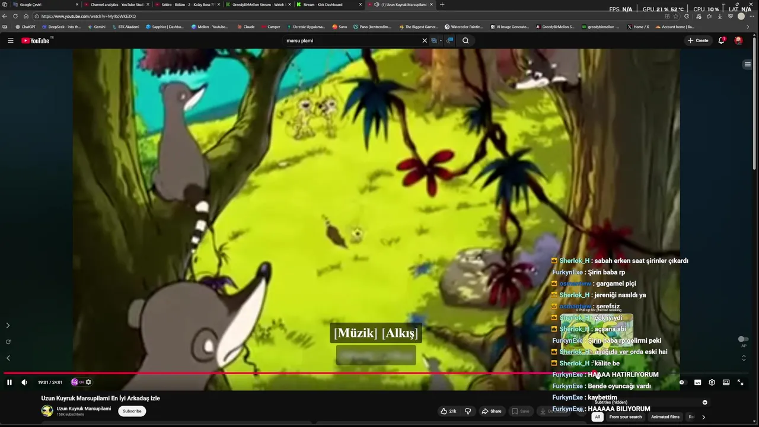The height and width of the screenshot is (427, 759).
Task: Go back in browser history
Action: pos(5,16)
